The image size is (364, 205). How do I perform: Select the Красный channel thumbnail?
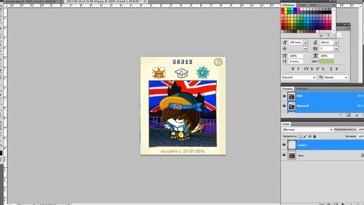tap(292, 106)
